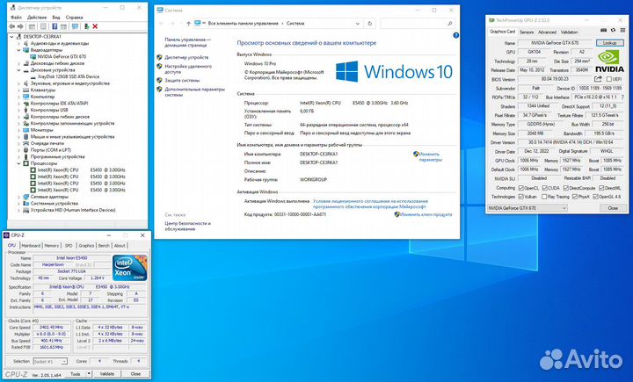Image resolution: width=633 pixels, height=382 pixels.
Task: Expand the Мониторы node in Device Manager
Action: click(x=18, y=130)
